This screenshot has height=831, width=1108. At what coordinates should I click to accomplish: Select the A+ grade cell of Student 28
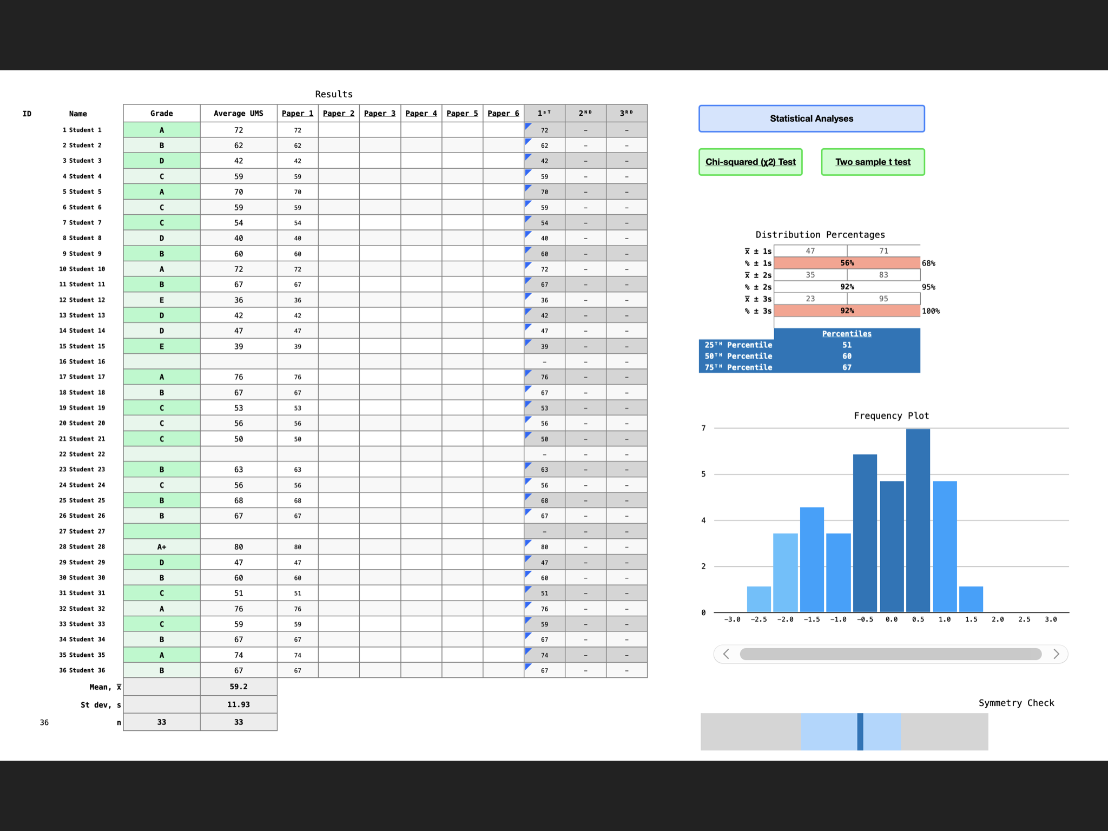[162, 547]
